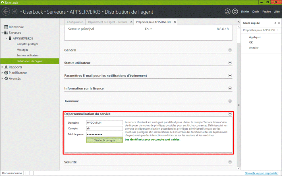
Task: Expand the Planificateur tree node
Action: tap(2, 72)
